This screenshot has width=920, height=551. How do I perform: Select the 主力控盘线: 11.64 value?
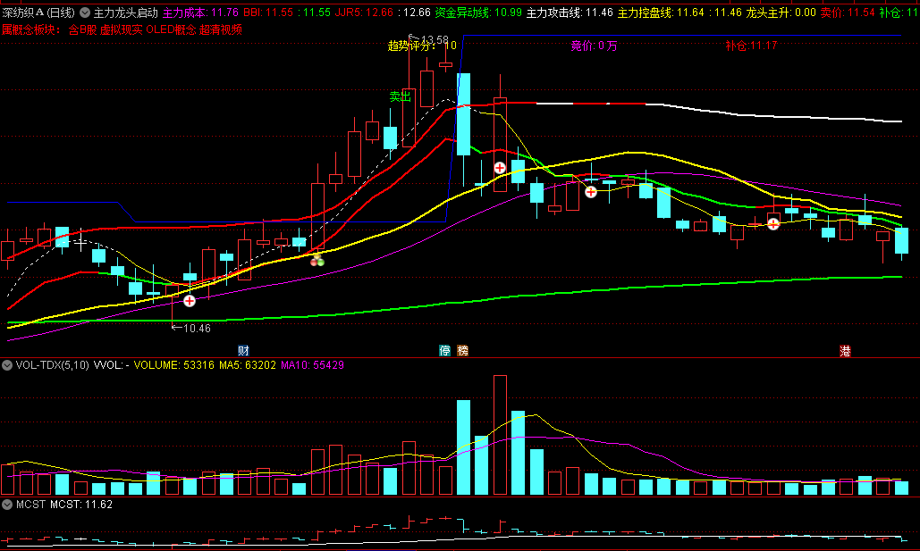coord(661,13)
